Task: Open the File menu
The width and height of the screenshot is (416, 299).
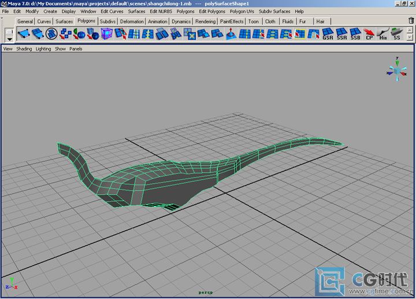Action: pyautogui.click(x=5, y=12)
